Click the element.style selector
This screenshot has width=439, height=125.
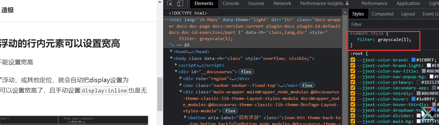point(366,33)
